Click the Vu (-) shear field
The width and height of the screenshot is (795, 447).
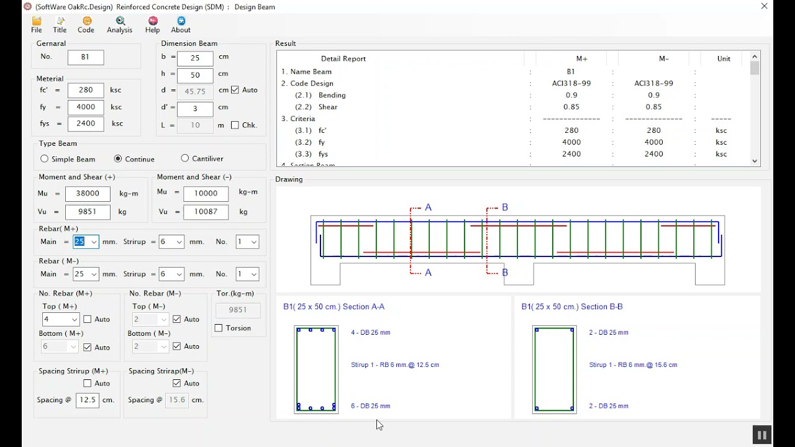click(x=206, y=212)
